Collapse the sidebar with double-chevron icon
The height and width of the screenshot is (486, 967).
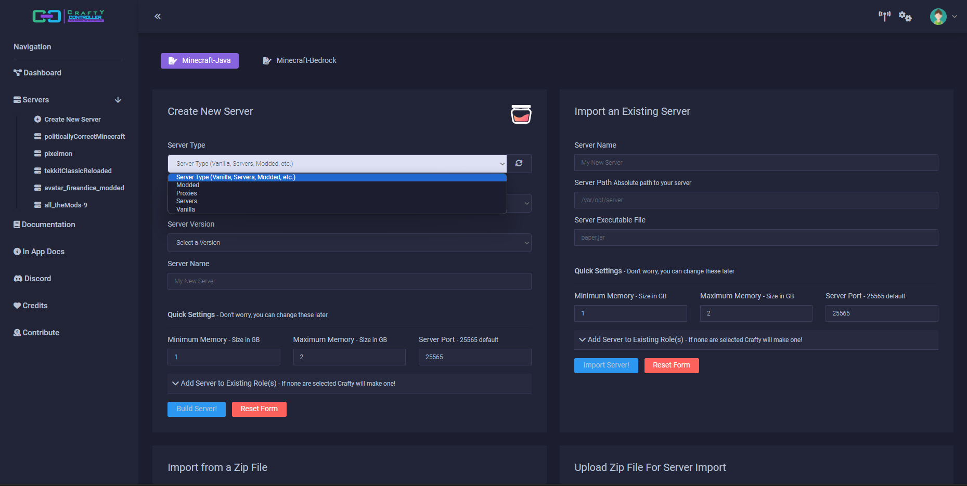(158, 16)
